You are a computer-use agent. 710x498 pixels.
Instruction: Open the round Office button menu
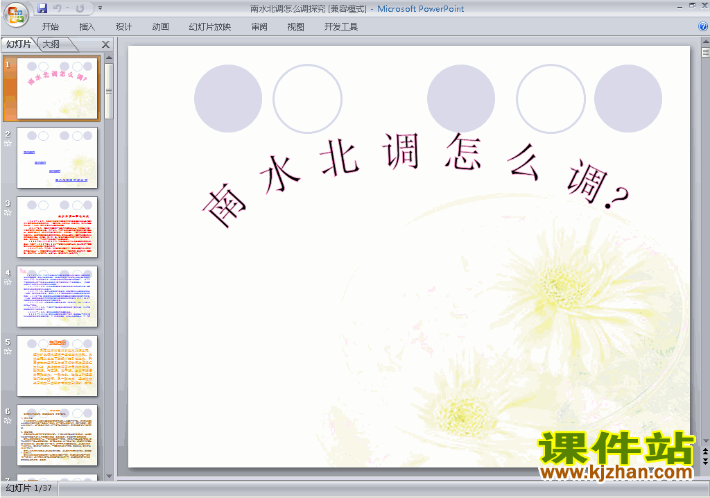coord(16,15)
